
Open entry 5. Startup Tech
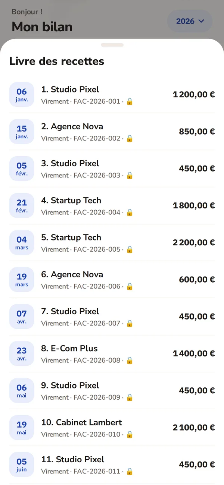(x=112, y=243)
